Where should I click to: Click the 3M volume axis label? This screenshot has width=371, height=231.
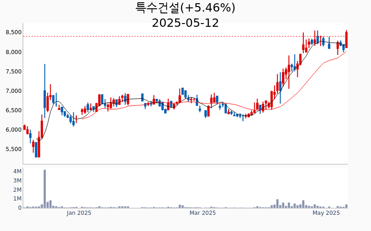click(17, 181)
